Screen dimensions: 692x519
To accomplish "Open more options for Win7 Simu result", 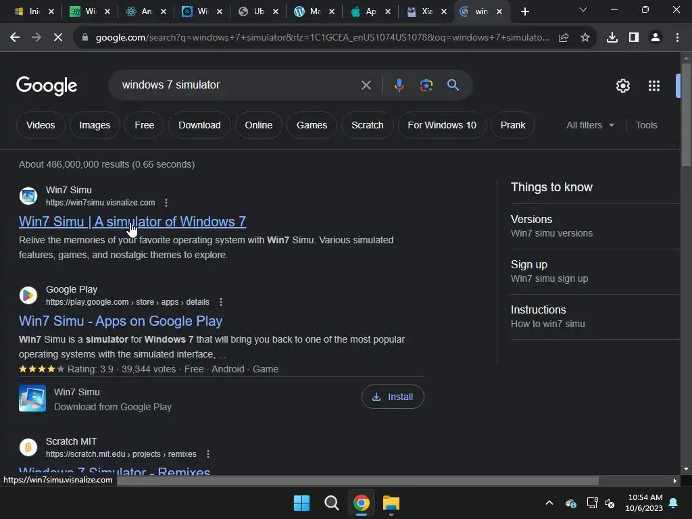I will click(166, 203).
